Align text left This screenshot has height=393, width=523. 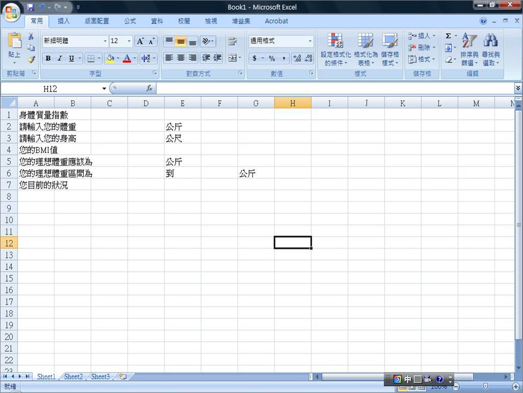pos(169,58)
